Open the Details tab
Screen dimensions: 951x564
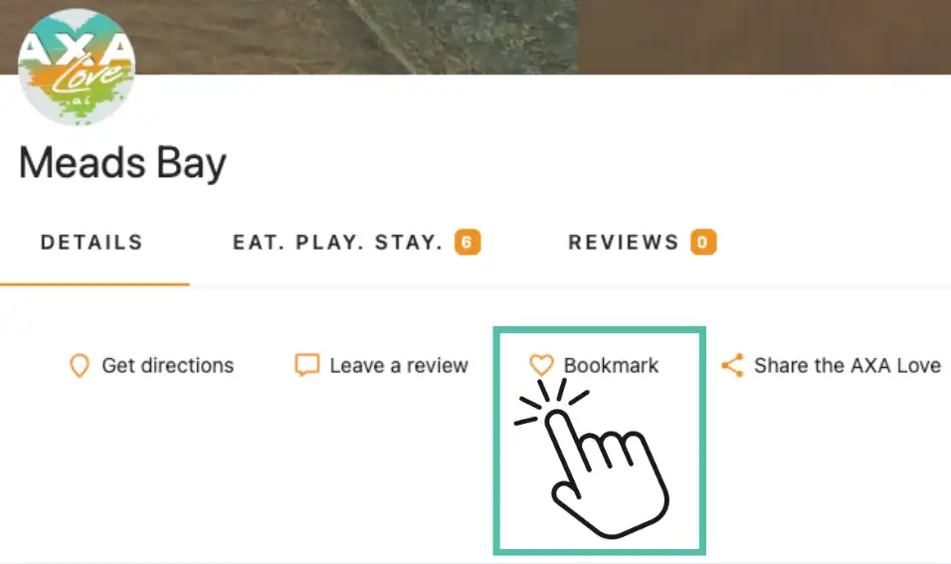point(92,243)
